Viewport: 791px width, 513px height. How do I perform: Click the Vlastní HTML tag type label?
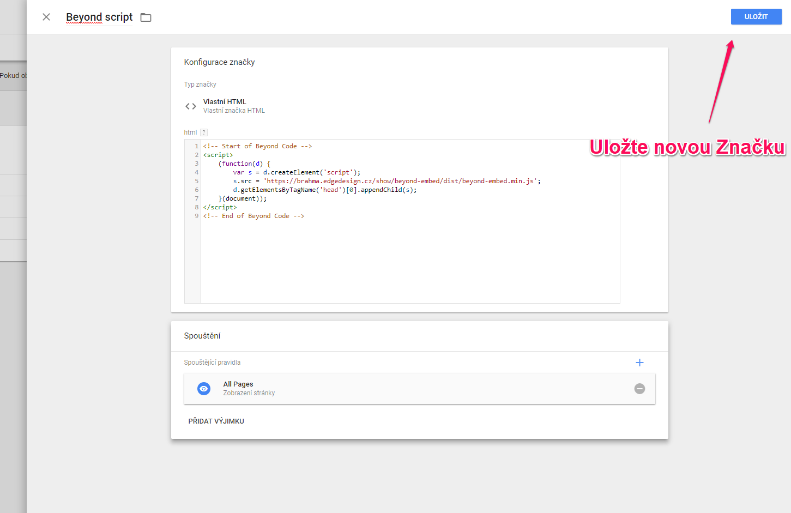[x=225, y=102]
